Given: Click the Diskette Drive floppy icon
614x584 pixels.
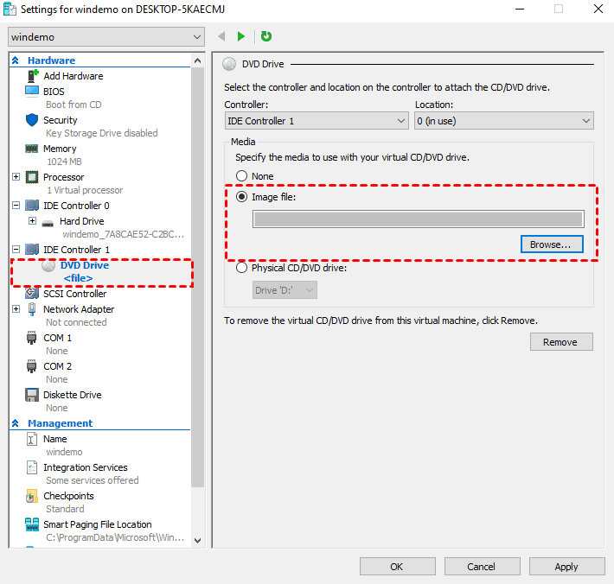Looking at the screenshot, I should click(x=32, y=395).
